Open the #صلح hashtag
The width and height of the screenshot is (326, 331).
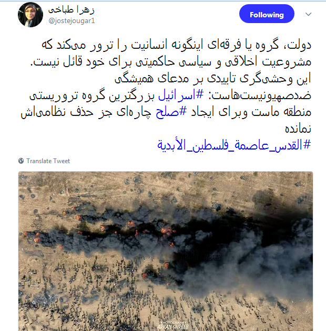point(171,112)
